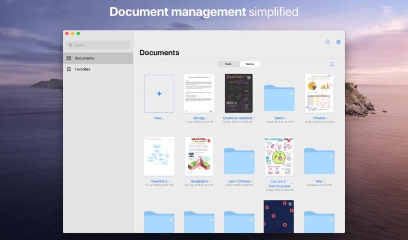Switch to list view icon
This screenshot has height=240, width=408.
coord(332,64)
